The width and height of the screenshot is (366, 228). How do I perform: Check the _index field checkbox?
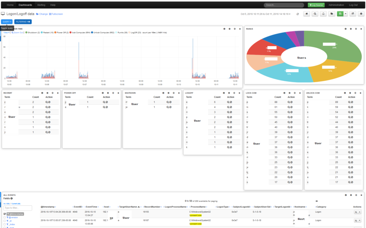click(5, 224)
